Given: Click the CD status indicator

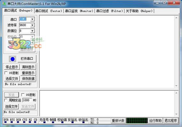Looking at the screenshot, I should [x=35, y=122].
